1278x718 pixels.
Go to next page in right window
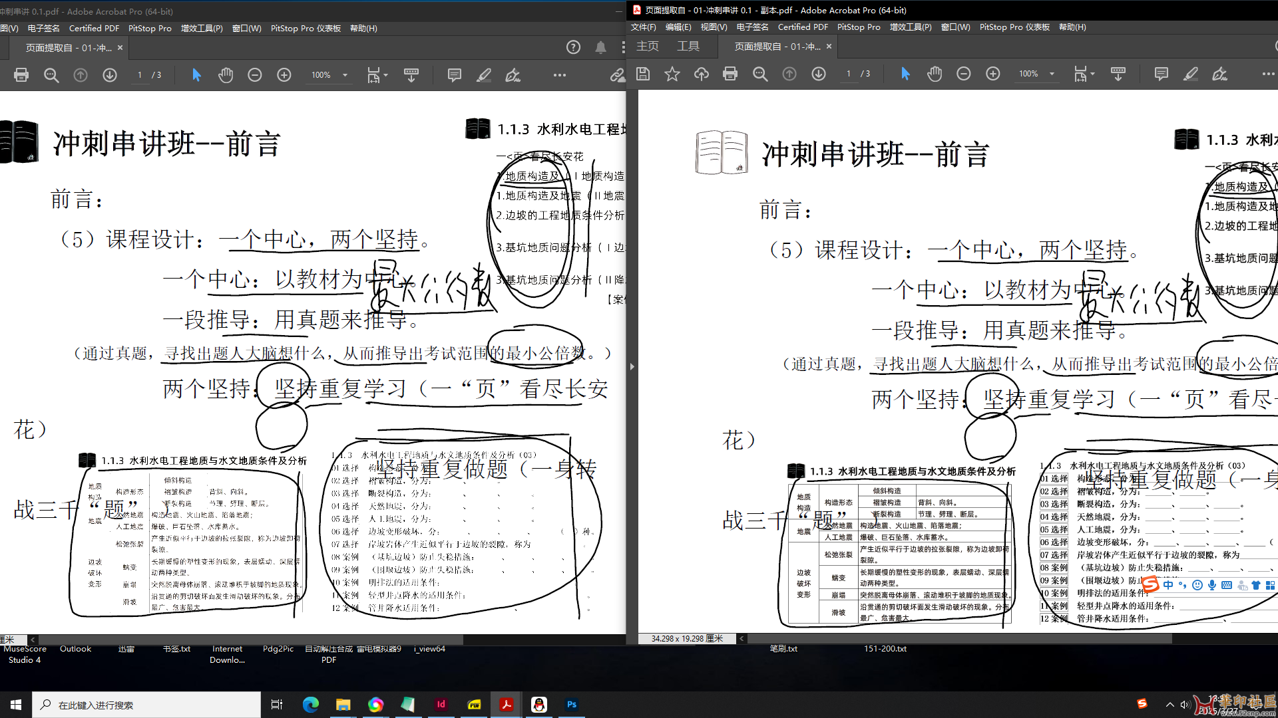coord(819,74)
